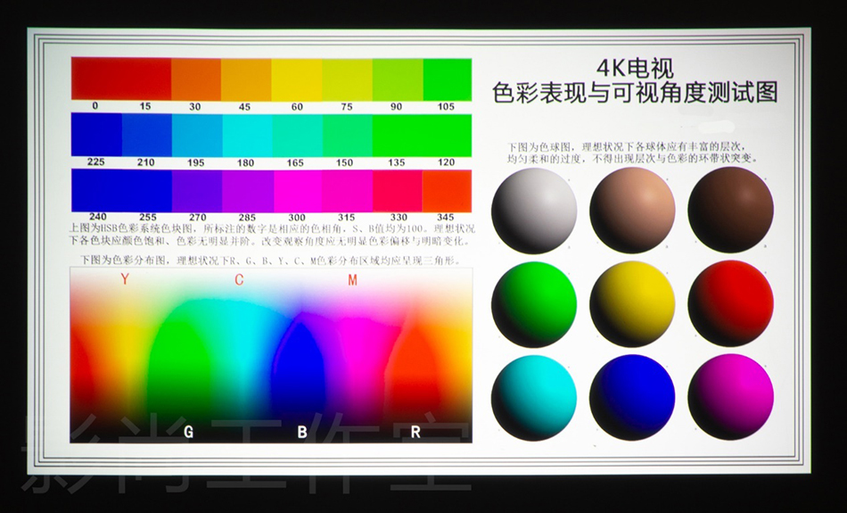Click the red letter M on the gradient
The width and height of the screenshot is (847, 513).
(x=353, y=280)
